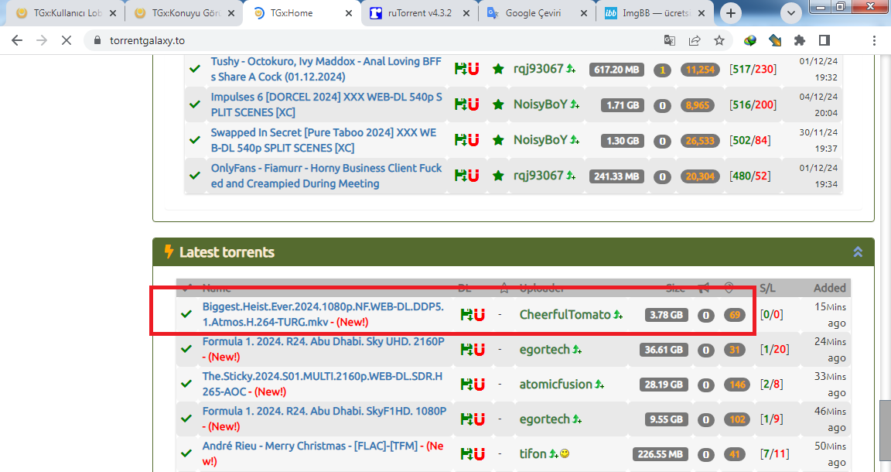This screenshot has height=472, width=891.
Task: Click the 11,254 views badge
Action: point(700,70)
